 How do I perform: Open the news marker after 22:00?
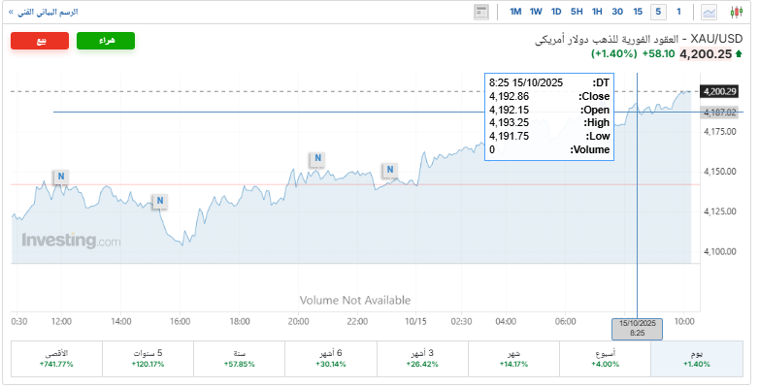(x=390, y=171)
